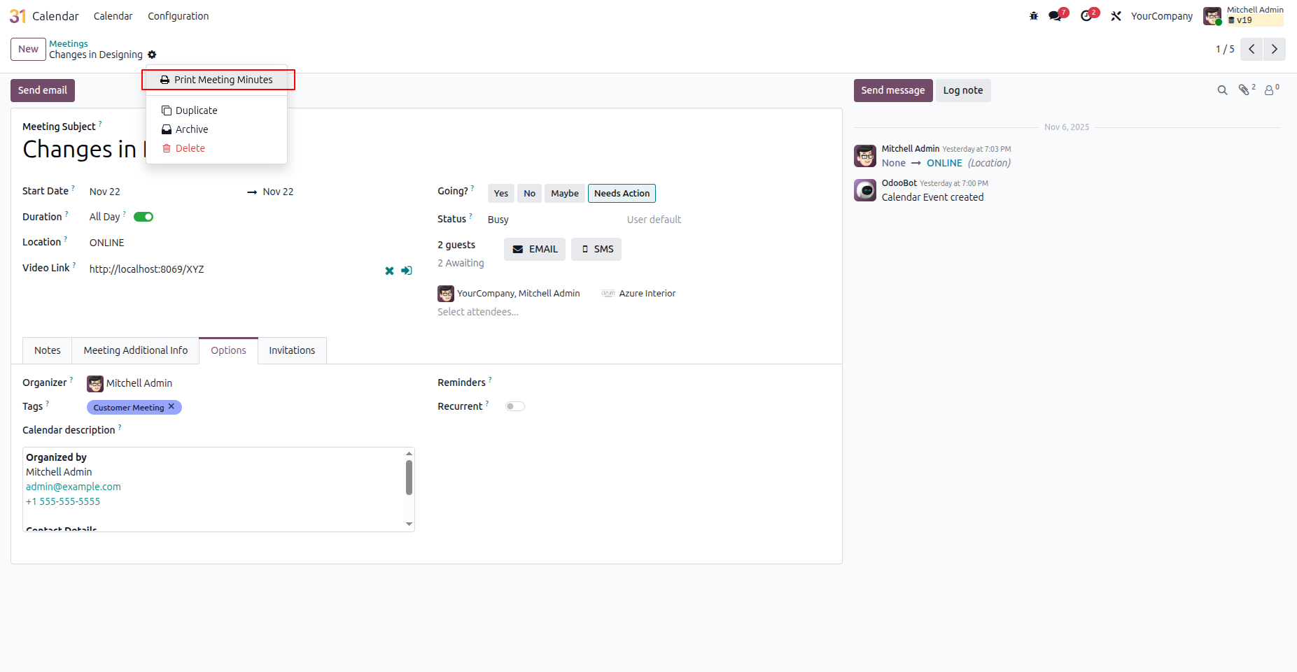Open the debug bug icon menu
This screenshot has width=1297, height=672.
1034,16
